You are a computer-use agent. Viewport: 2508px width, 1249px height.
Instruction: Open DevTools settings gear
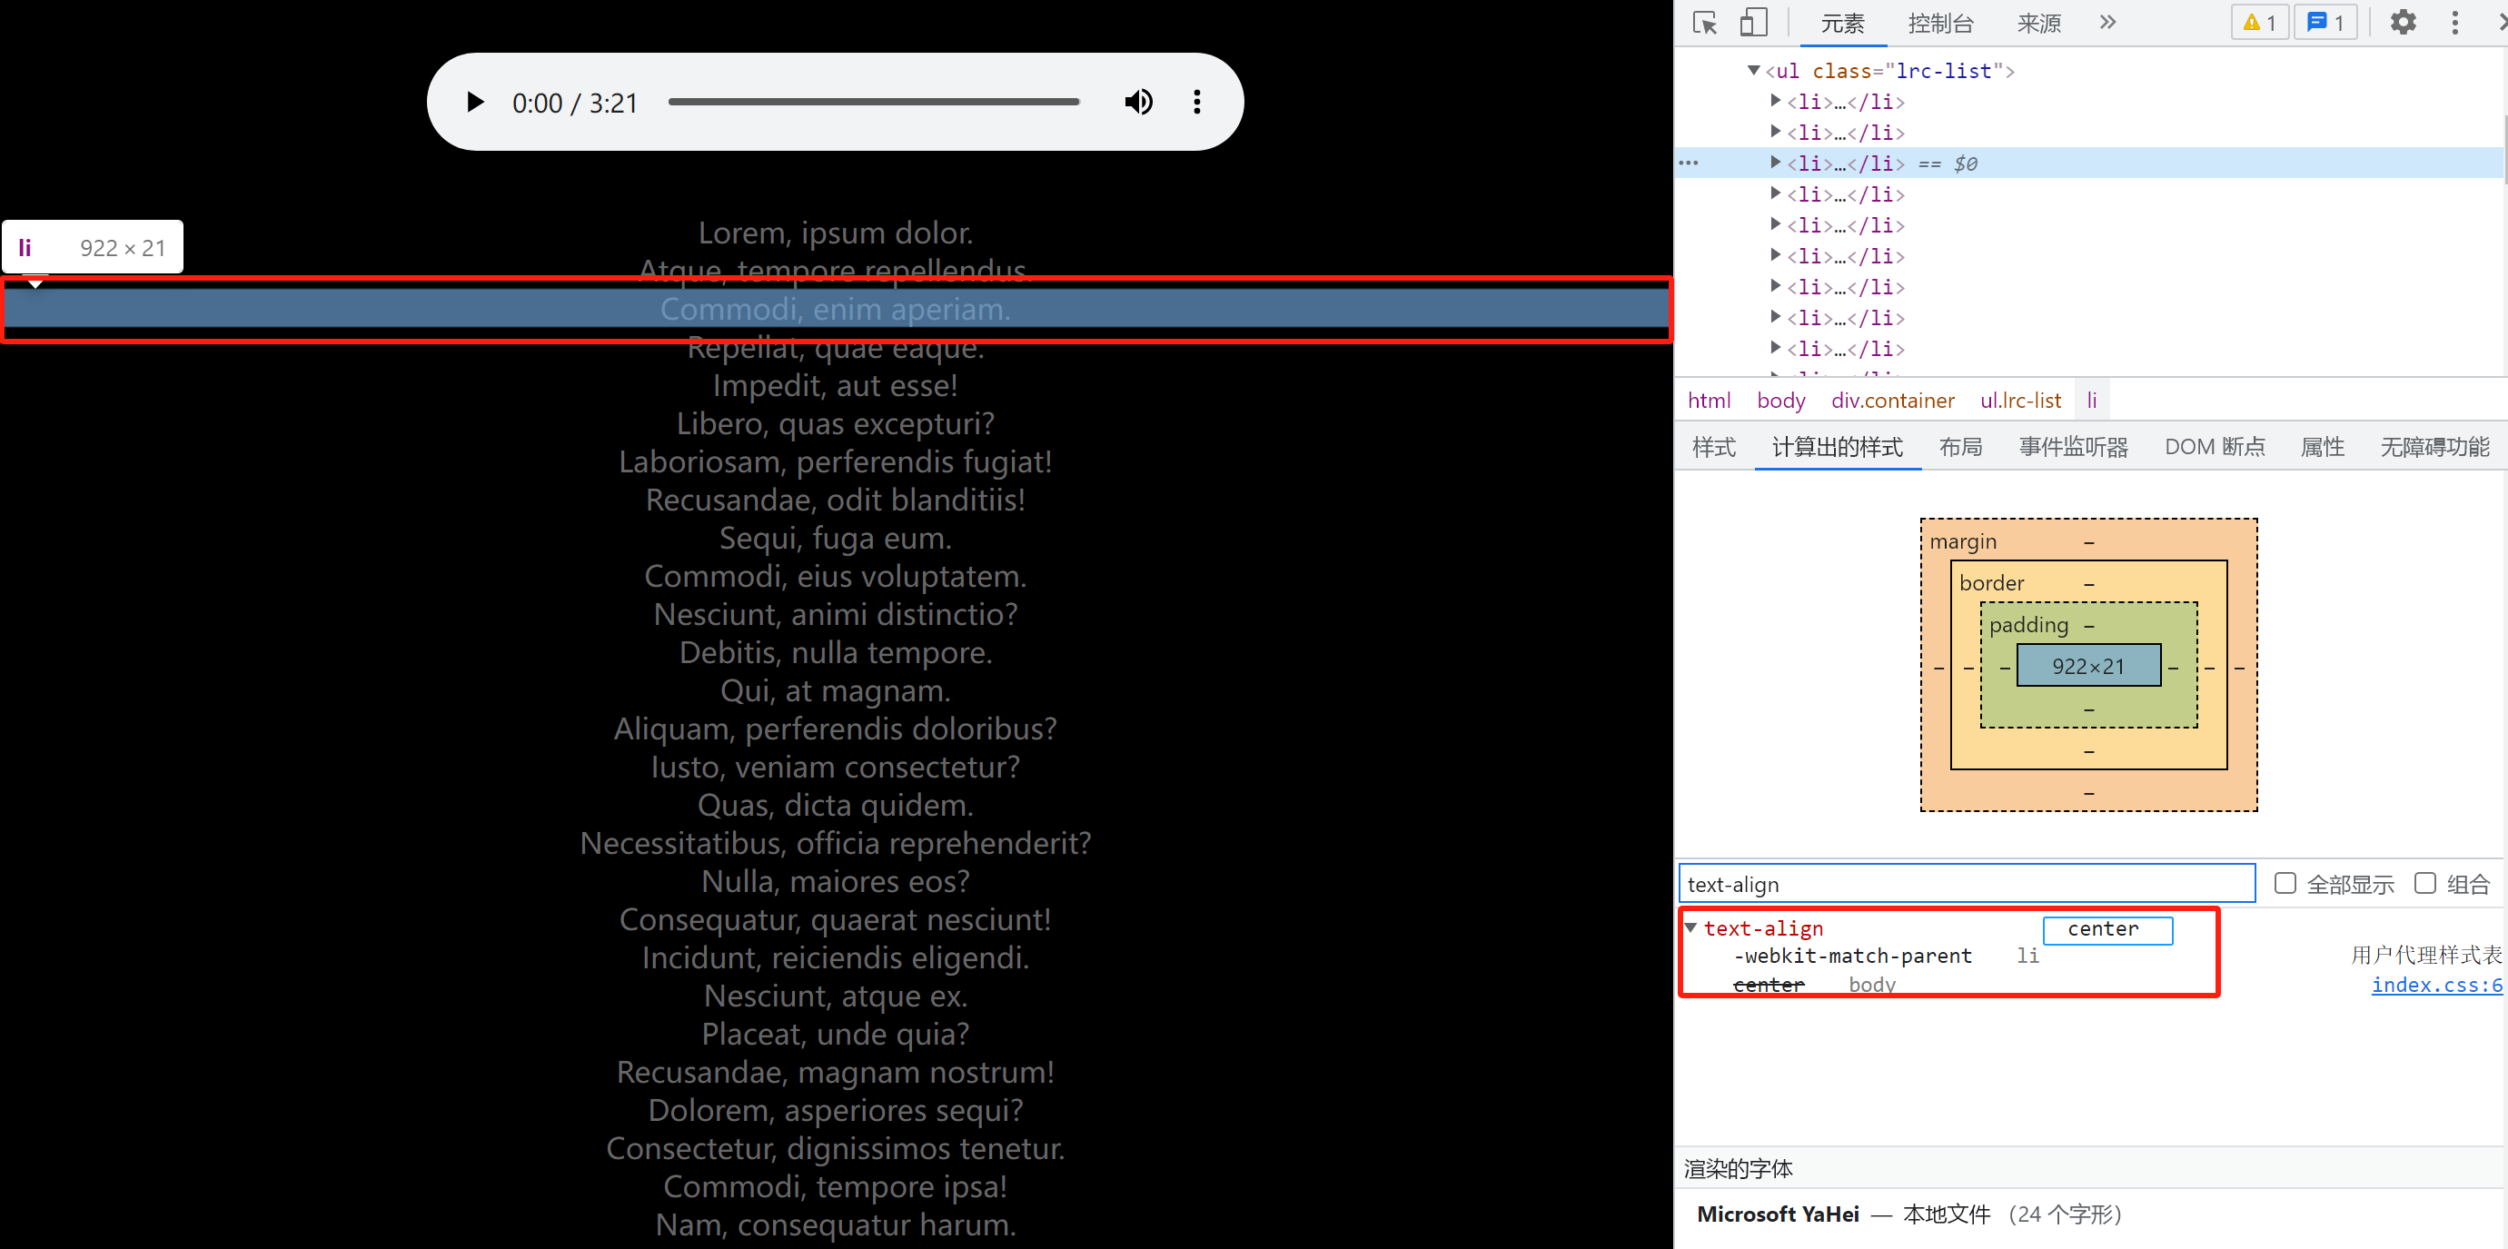coord(2403,23)
